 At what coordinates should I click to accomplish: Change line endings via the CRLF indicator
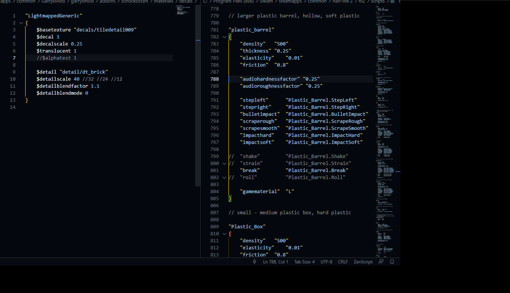[x=343, y=262]
